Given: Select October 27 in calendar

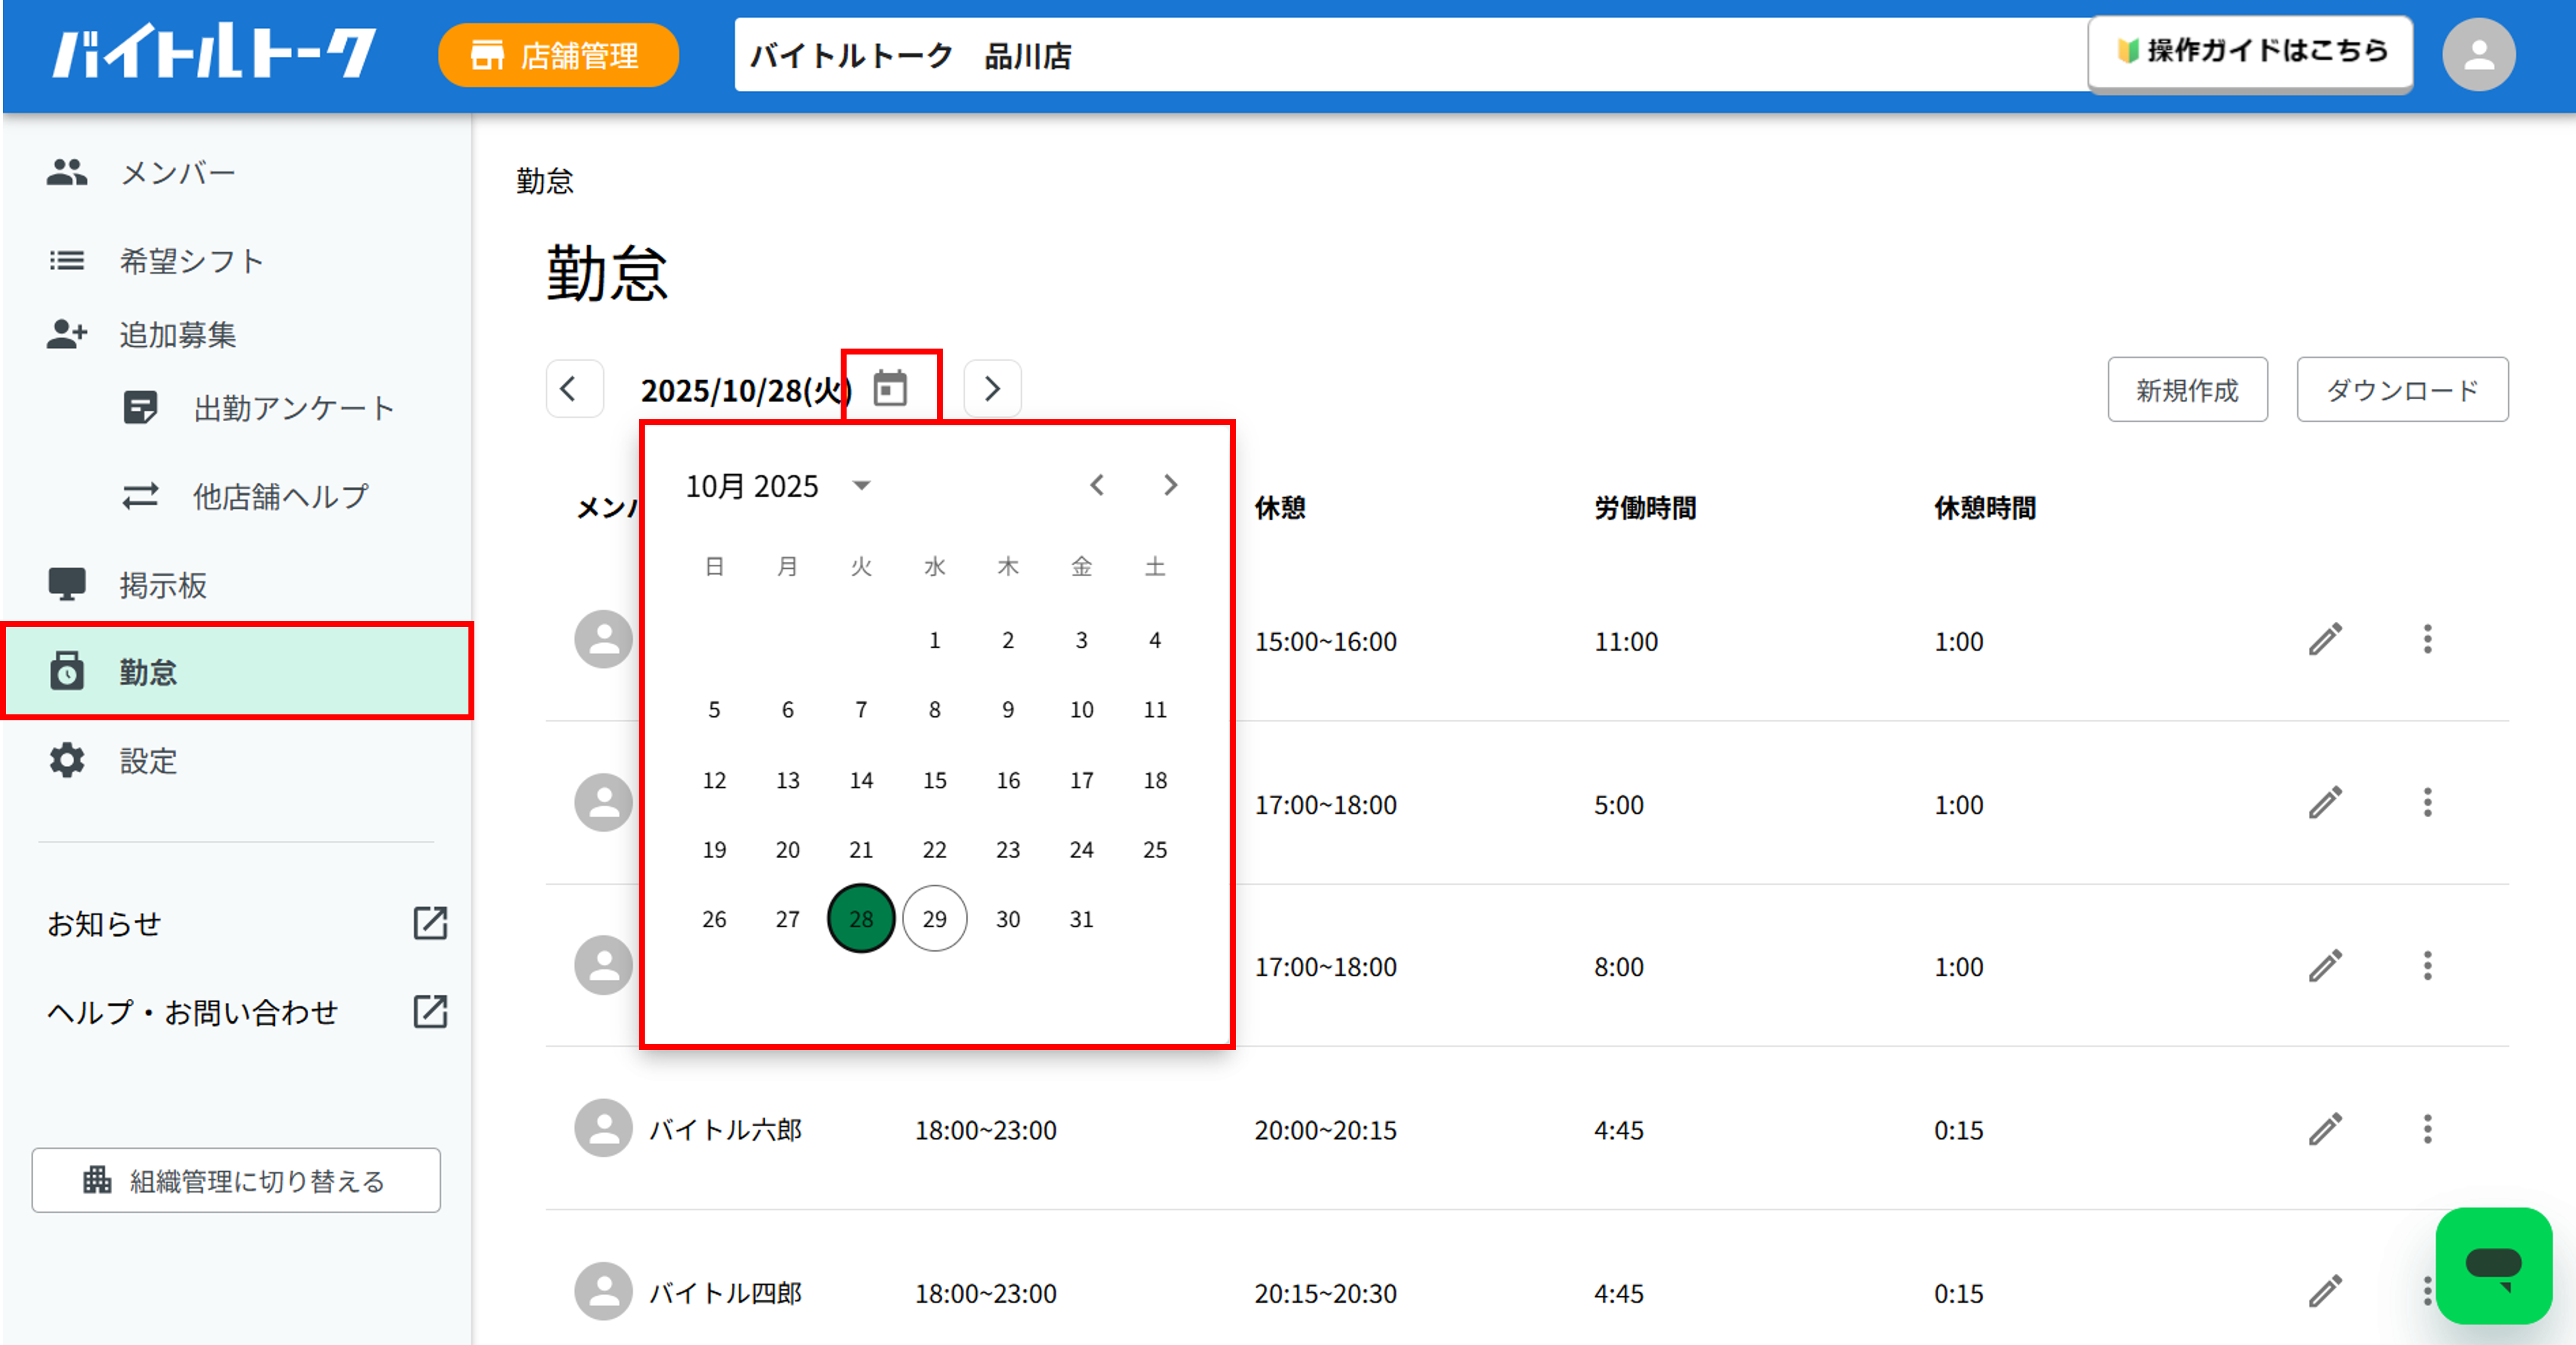Looking at the screenshot, I should pos(787,919).
